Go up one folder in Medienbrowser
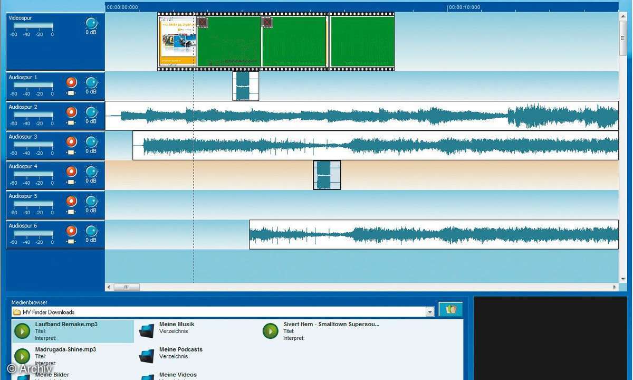The height and width of the screenshot is (380, 633). point(450,309)
